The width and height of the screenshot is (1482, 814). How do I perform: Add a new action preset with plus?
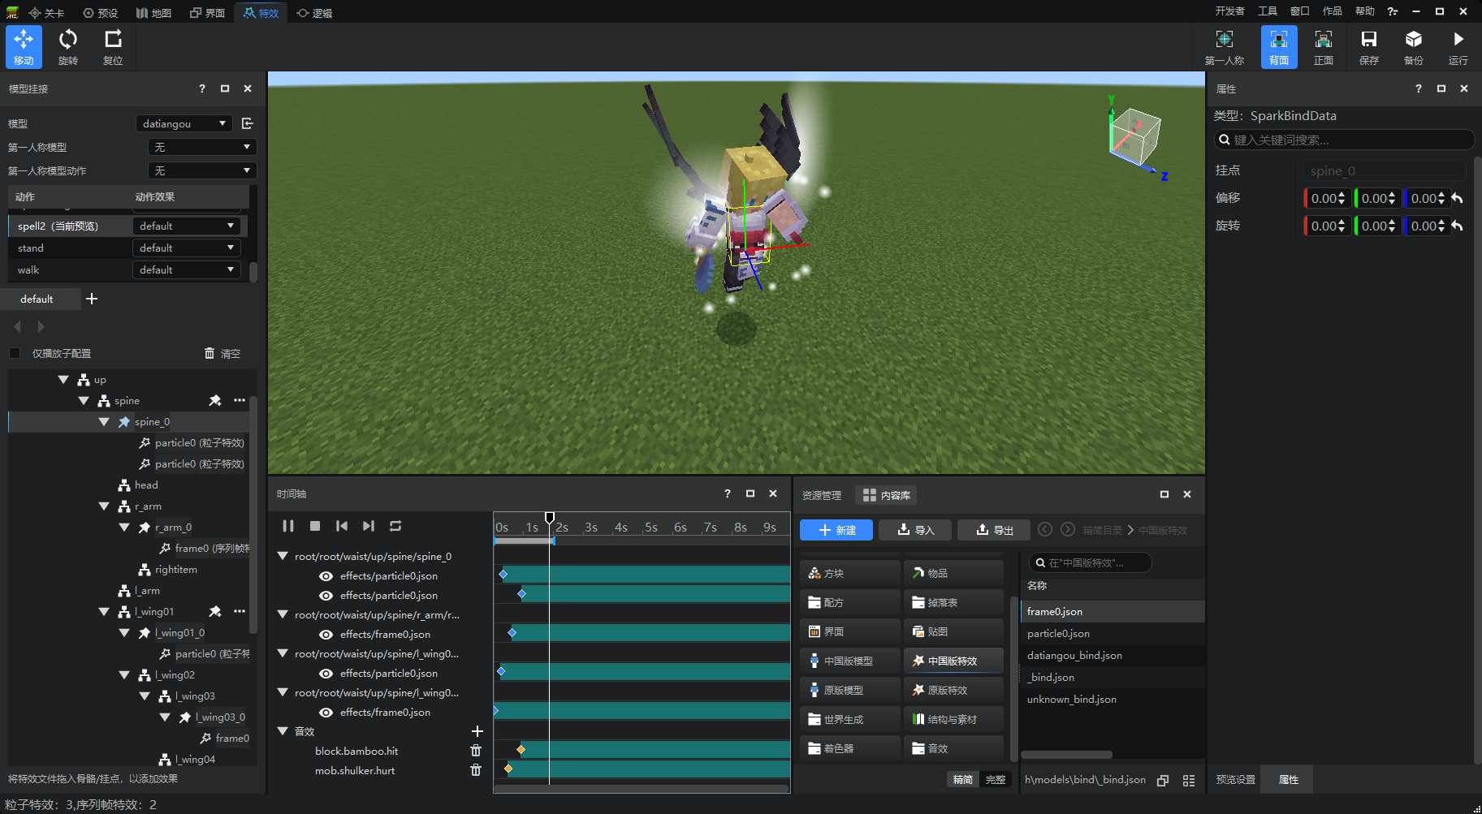(x=92, y=299)
